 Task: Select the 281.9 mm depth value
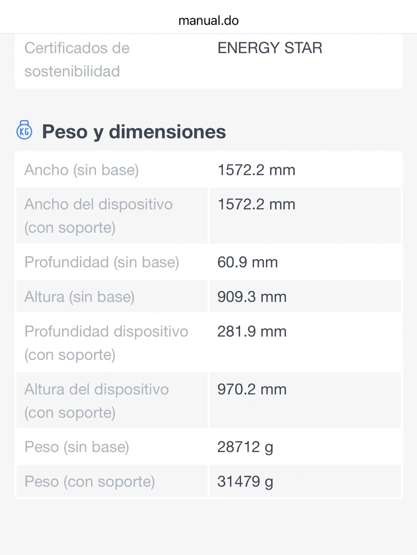252,331
